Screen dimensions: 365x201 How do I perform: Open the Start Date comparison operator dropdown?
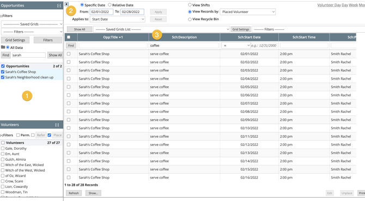(x=236, y=46)
